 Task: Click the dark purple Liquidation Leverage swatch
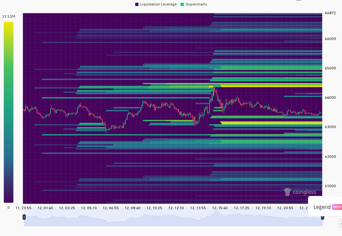tap(137, 4)
